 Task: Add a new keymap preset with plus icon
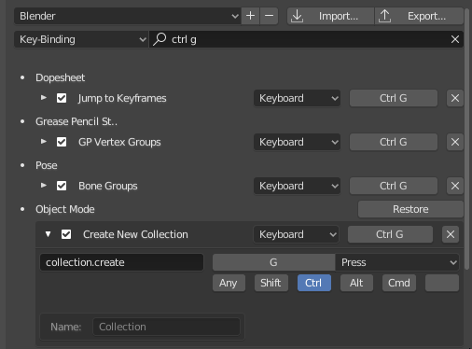click(250, 16)
